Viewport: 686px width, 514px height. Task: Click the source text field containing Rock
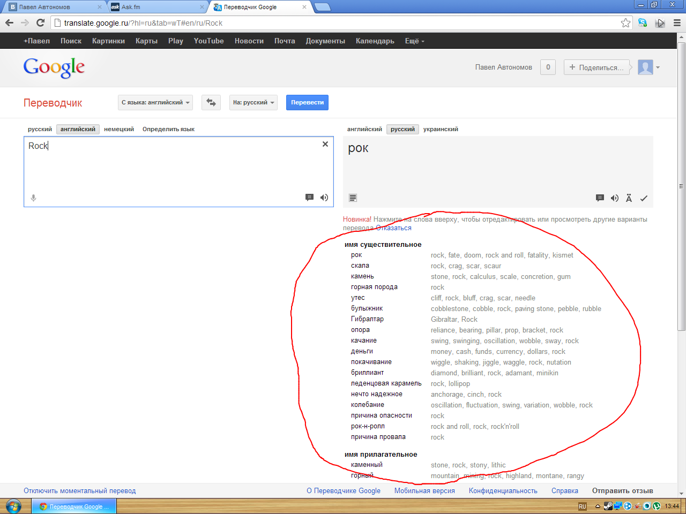click(178, 171)
